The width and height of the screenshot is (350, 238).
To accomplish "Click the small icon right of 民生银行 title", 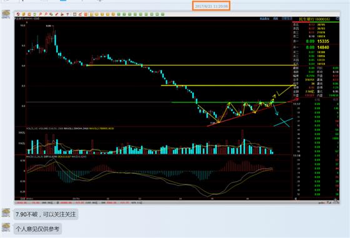I will [x=337, y=19].
